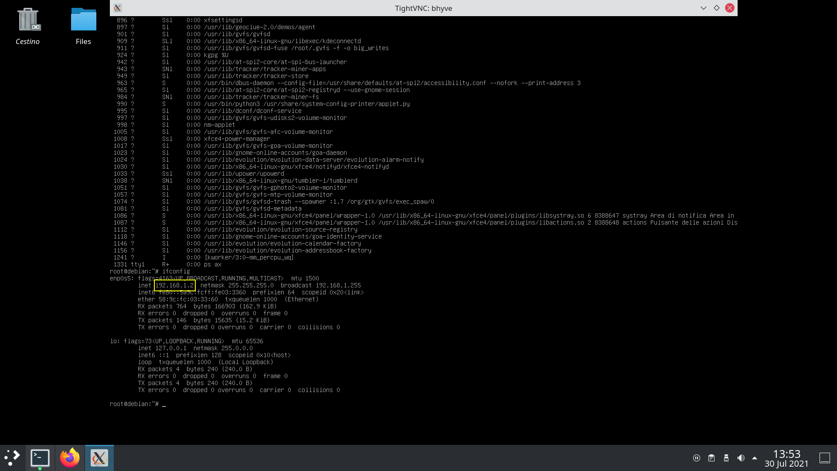This screenshot has width=837, height=471.
Task: Click the 'ps ax' process line
Action: coord(167,264)
